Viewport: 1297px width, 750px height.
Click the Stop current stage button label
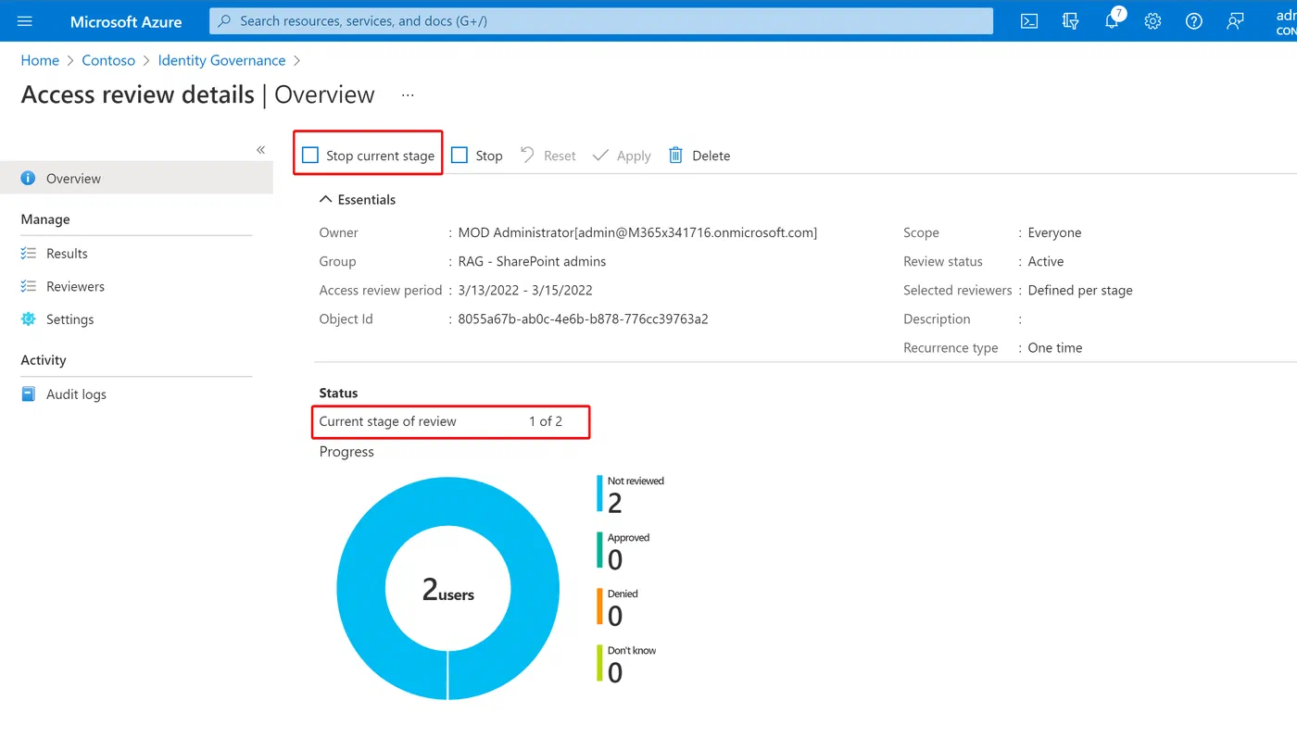(x=380, y=156)
